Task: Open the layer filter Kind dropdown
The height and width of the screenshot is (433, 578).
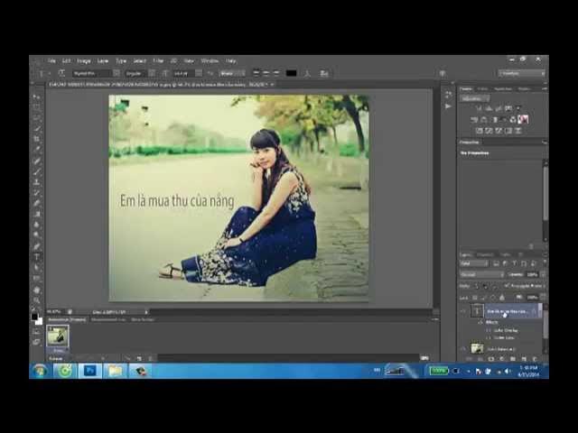Action: pyautogui.click(x=474, y=263)
